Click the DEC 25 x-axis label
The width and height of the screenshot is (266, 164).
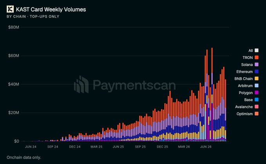click(162, 147)
